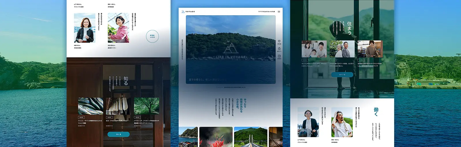Select the family photo in the 住まう section
The image size is (461, 147).
coord(314,49)
